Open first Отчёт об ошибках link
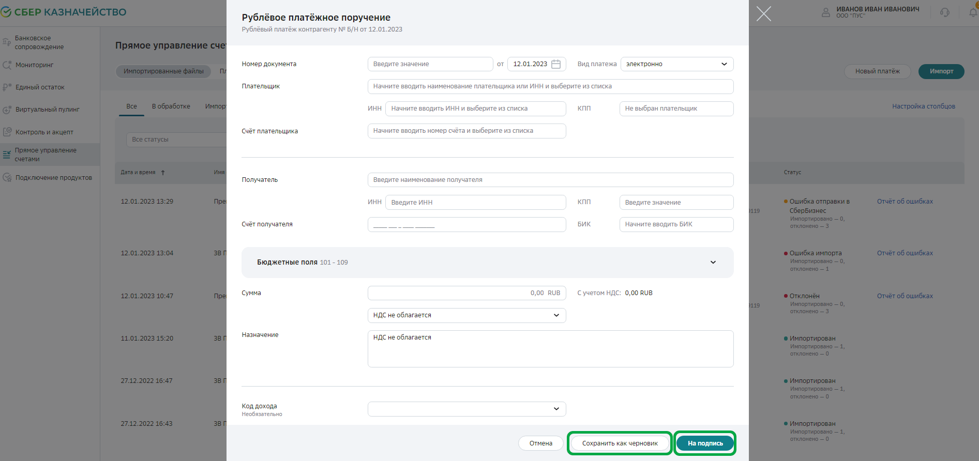 click(905, 202)
